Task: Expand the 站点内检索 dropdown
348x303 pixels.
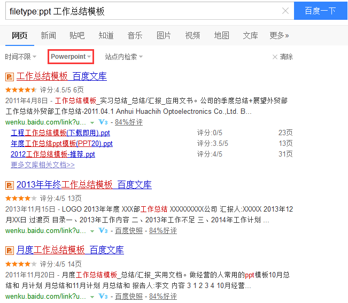Action: point(124,57)
